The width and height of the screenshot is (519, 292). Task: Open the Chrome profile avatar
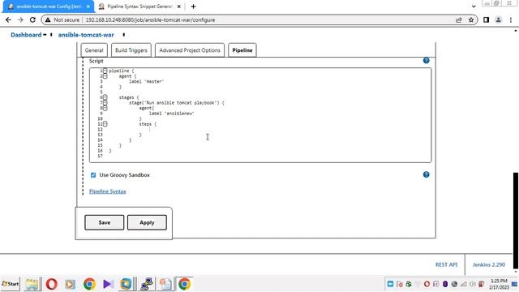(x=498, y=19)
